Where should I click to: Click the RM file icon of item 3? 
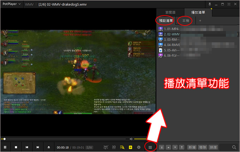click(160, 39)
